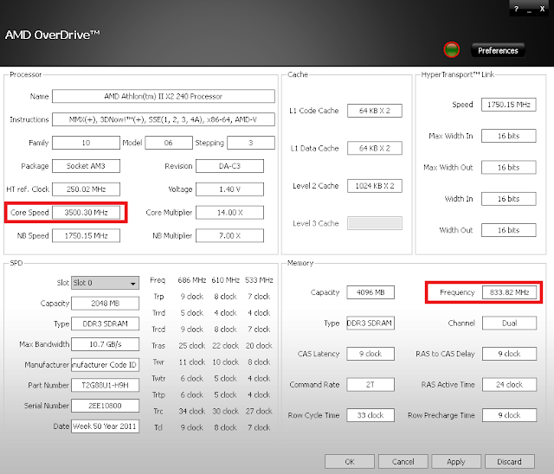Select the HT ref. Clock value
554x474 pixels.
(86, 189)
